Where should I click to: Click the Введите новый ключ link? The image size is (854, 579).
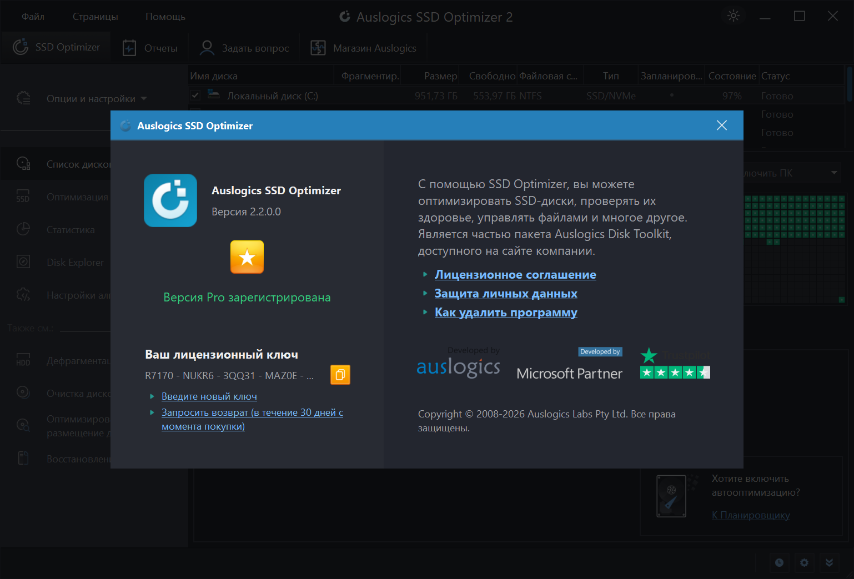pos(209,396)
